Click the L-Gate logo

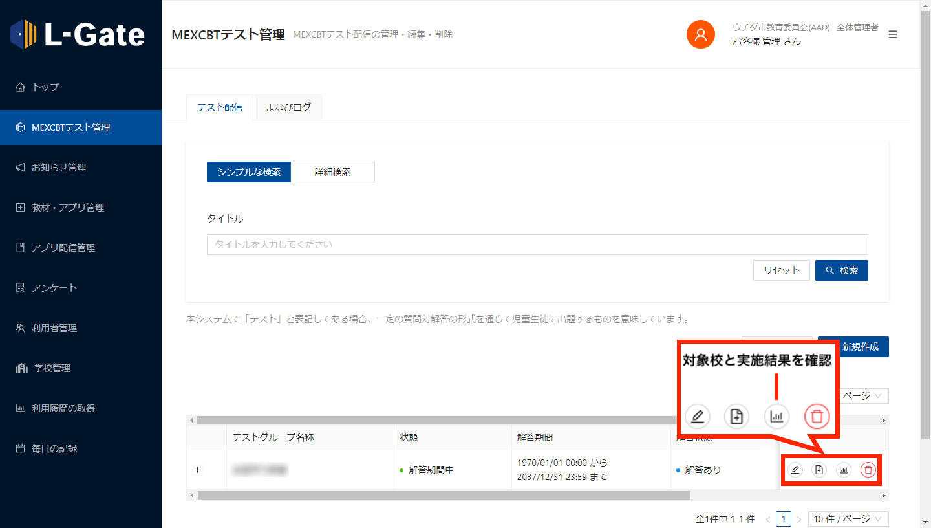point(78,34)
